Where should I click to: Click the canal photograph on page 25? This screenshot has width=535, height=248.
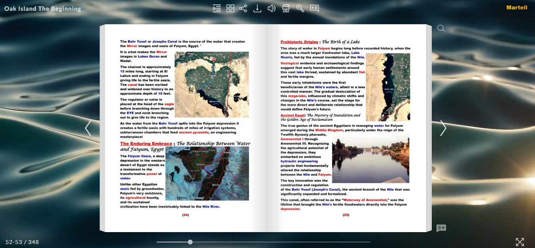(371, 158)
